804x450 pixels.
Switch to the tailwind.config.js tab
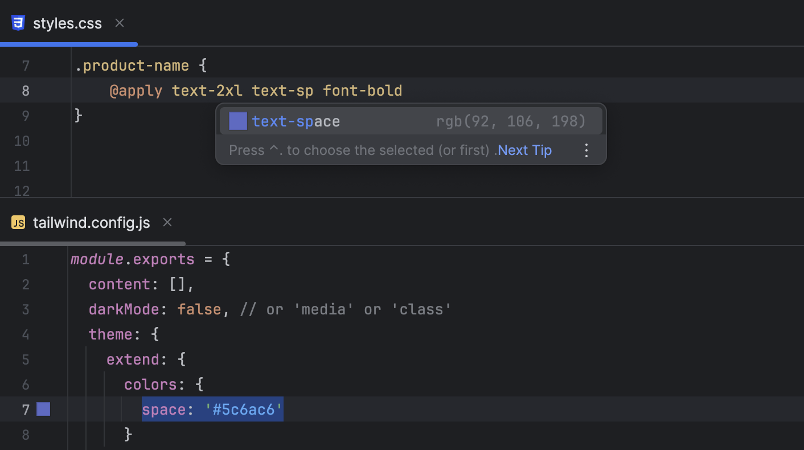coord(91,222)
